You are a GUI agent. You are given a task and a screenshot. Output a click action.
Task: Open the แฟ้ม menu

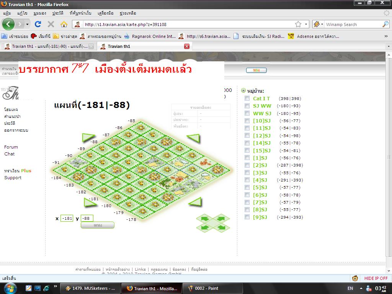tap(7, 13)
